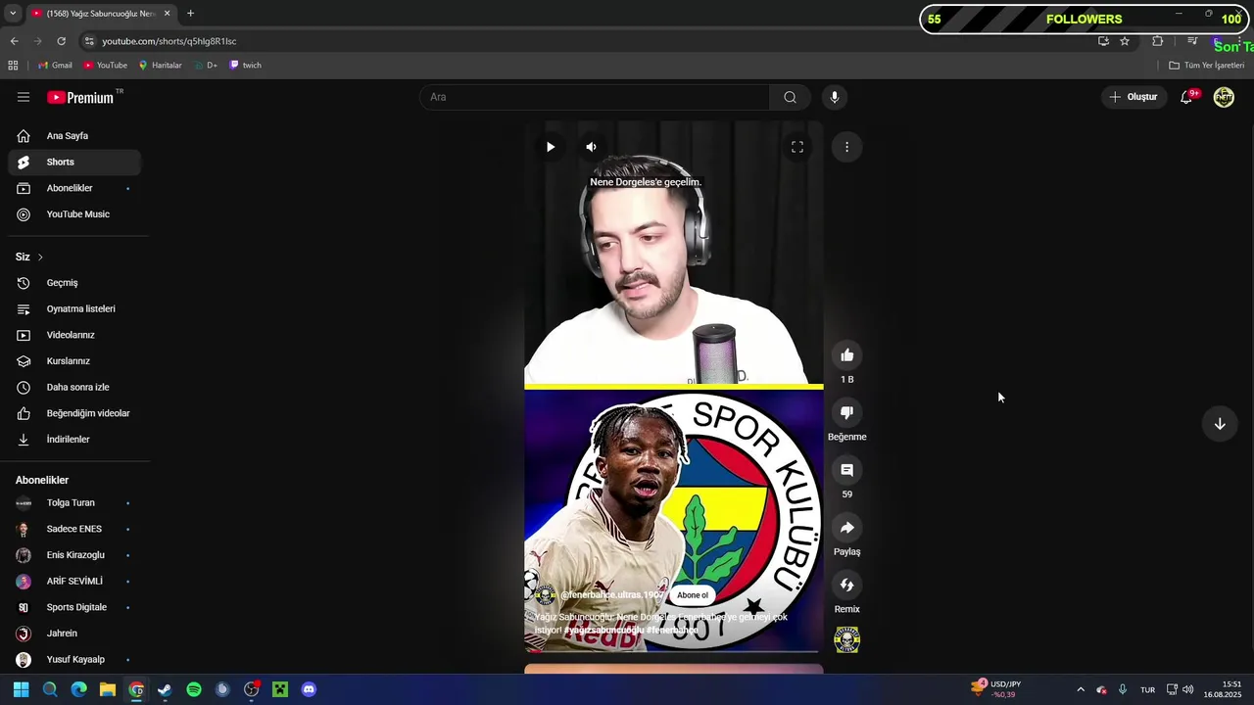Viewport: 1254px width, 705px height.
Task: Open the notifications bell
Action: pos(1186,97)
